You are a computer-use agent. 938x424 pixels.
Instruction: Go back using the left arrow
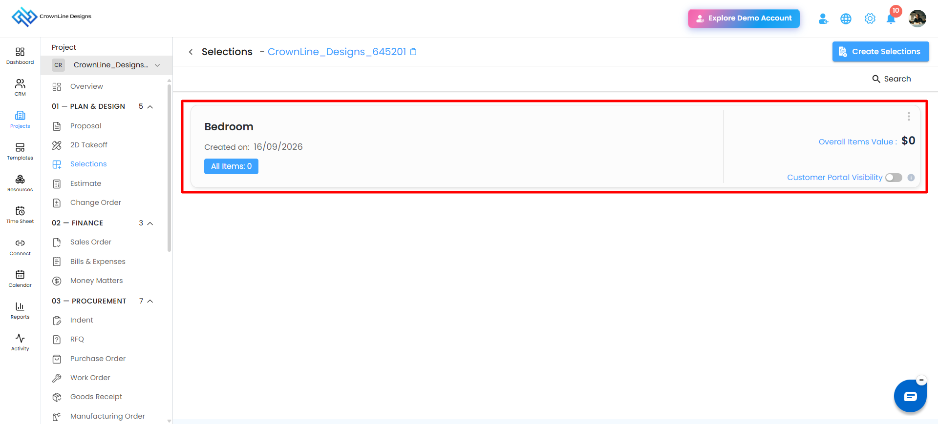coord(191,52)
